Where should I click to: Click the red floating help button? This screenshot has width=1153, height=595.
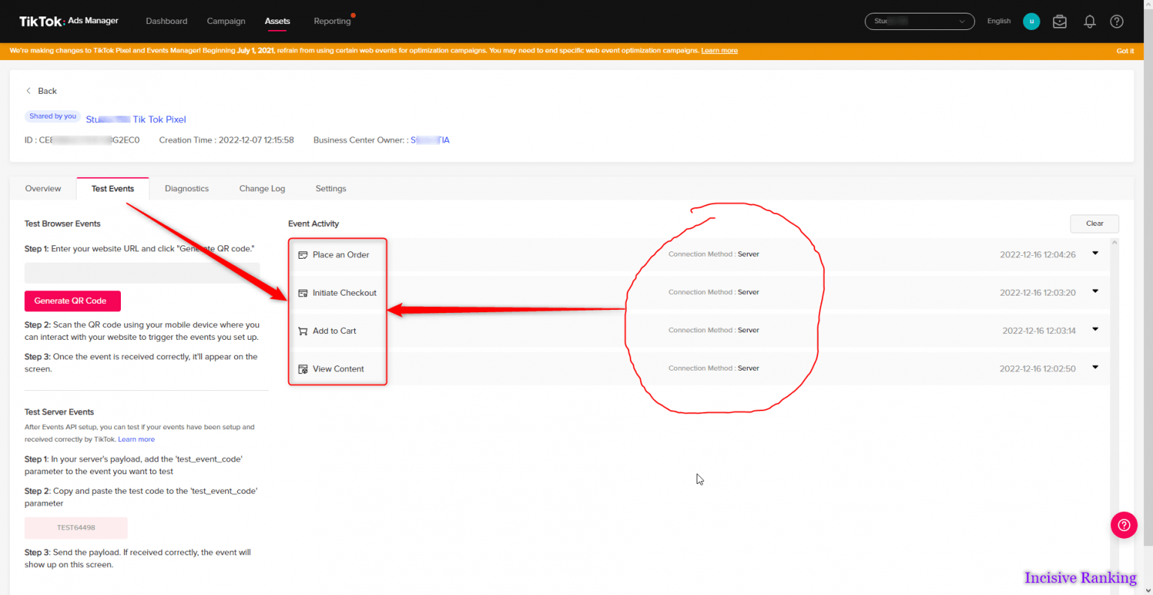[x=1124, y=525]
